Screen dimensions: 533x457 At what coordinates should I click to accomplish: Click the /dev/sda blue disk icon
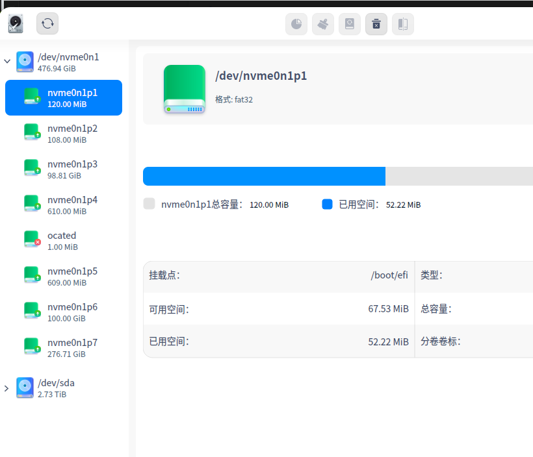tap(25, 388)
